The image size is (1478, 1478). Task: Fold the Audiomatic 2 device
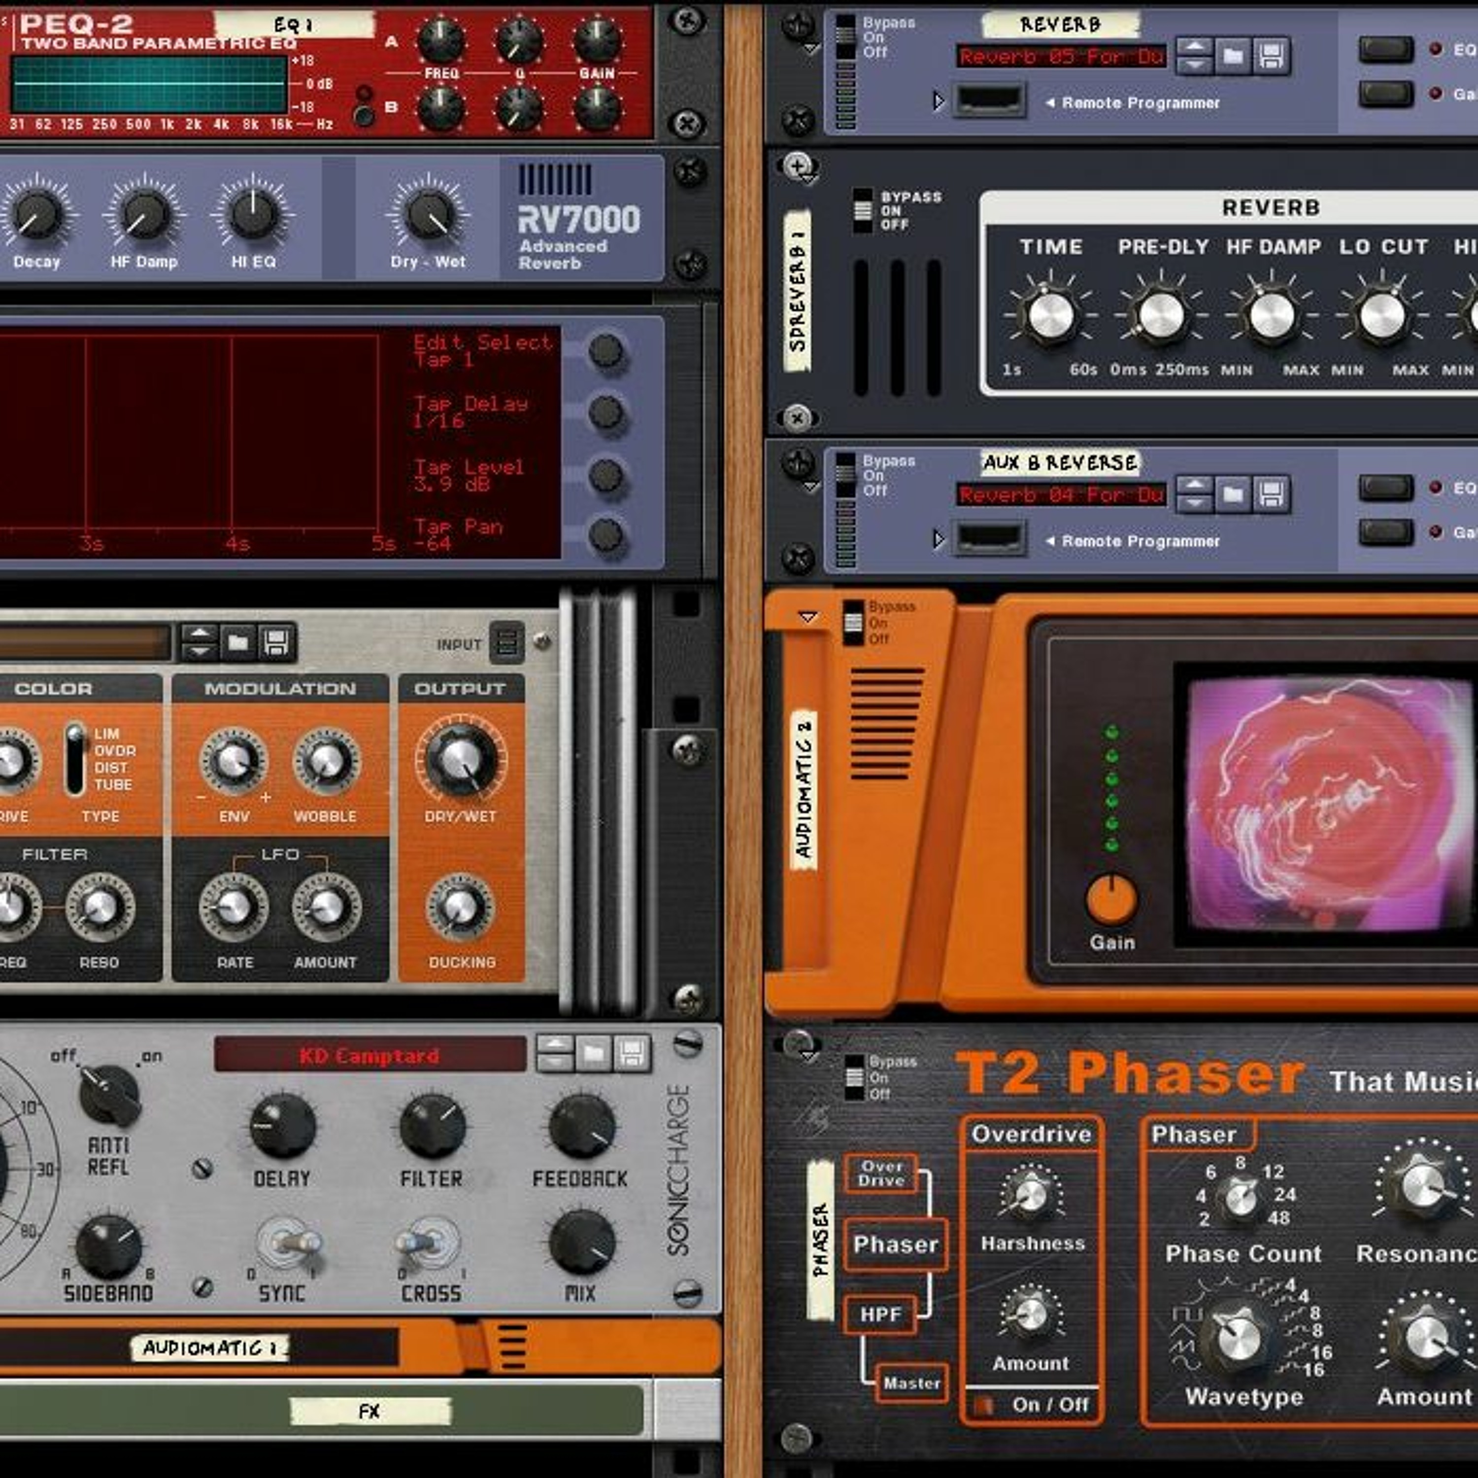tap(808, 617)
